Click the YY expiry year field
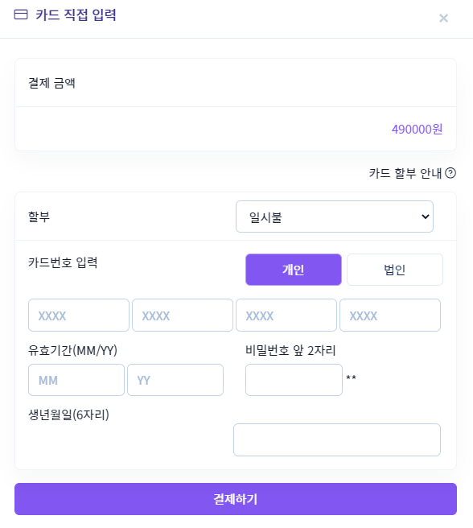 pyautogui.click(x=175, y=380)
